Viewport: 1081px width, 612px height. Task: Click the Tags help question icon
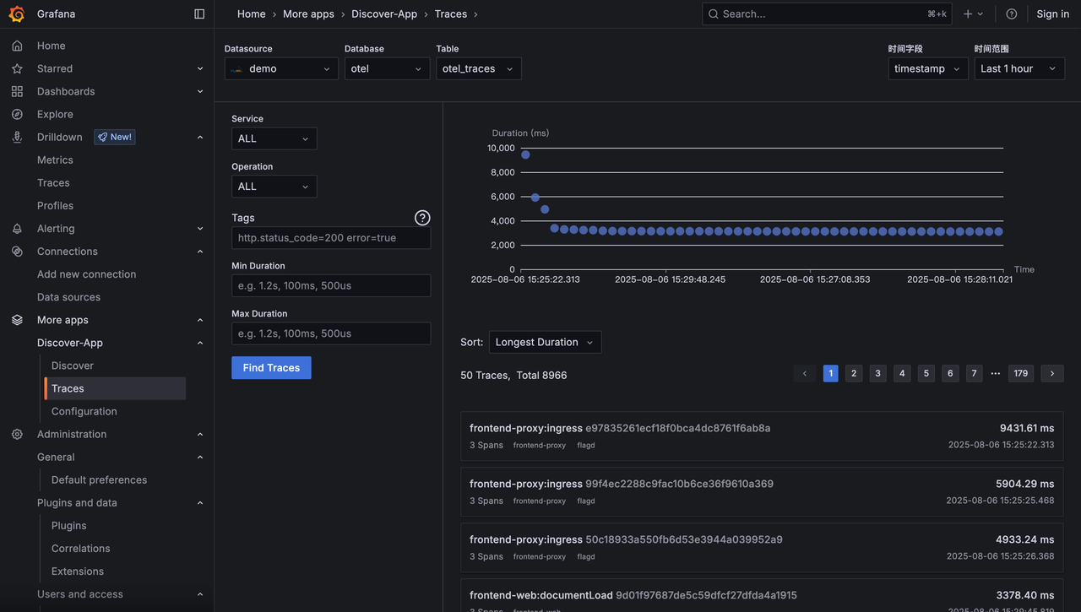coord(422,218)
